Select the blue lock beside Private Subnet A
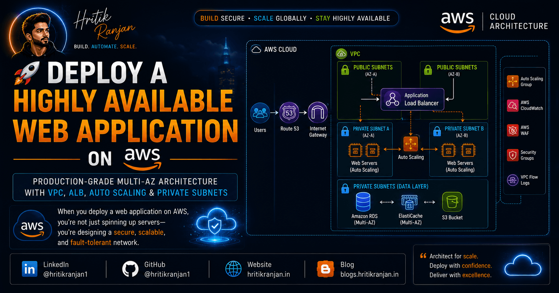Screen dimensions: 559x293 [x=345, y=131]
